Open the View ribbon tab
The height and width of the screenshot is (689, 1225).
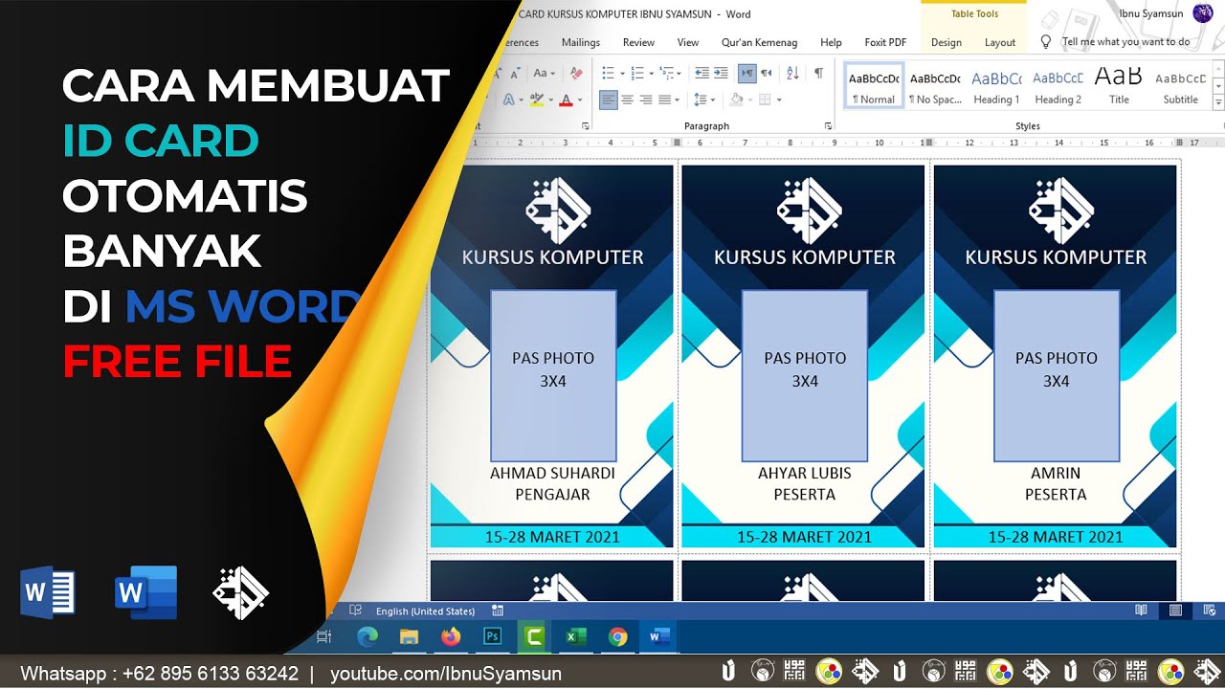click(x=688, y=42)
